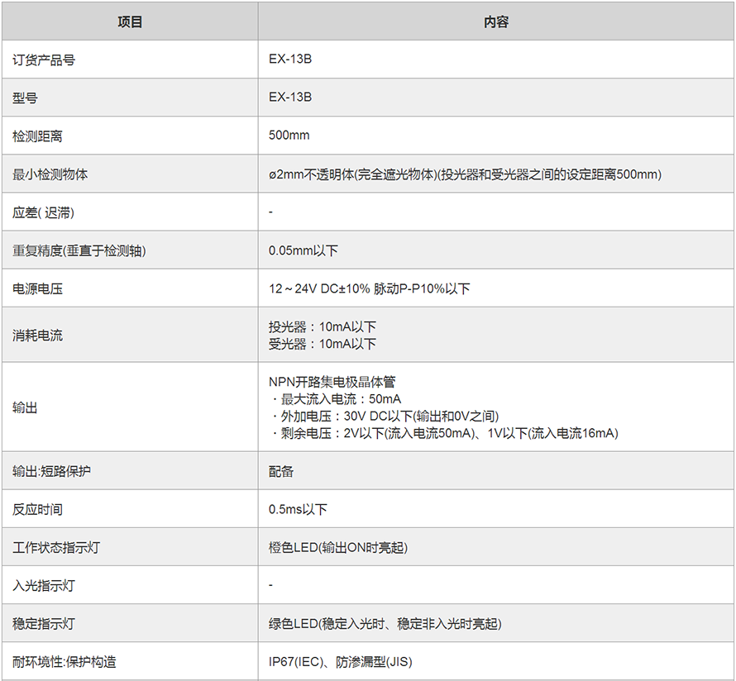The width and height of the screenshot is (736, 681).
Task: Click EX-13B value in the 型号 row
Action: coord(290,98)
